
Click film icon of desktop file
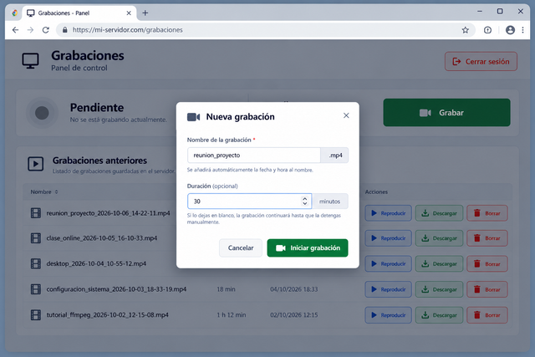pyautogui.click(x=36, y=263)
